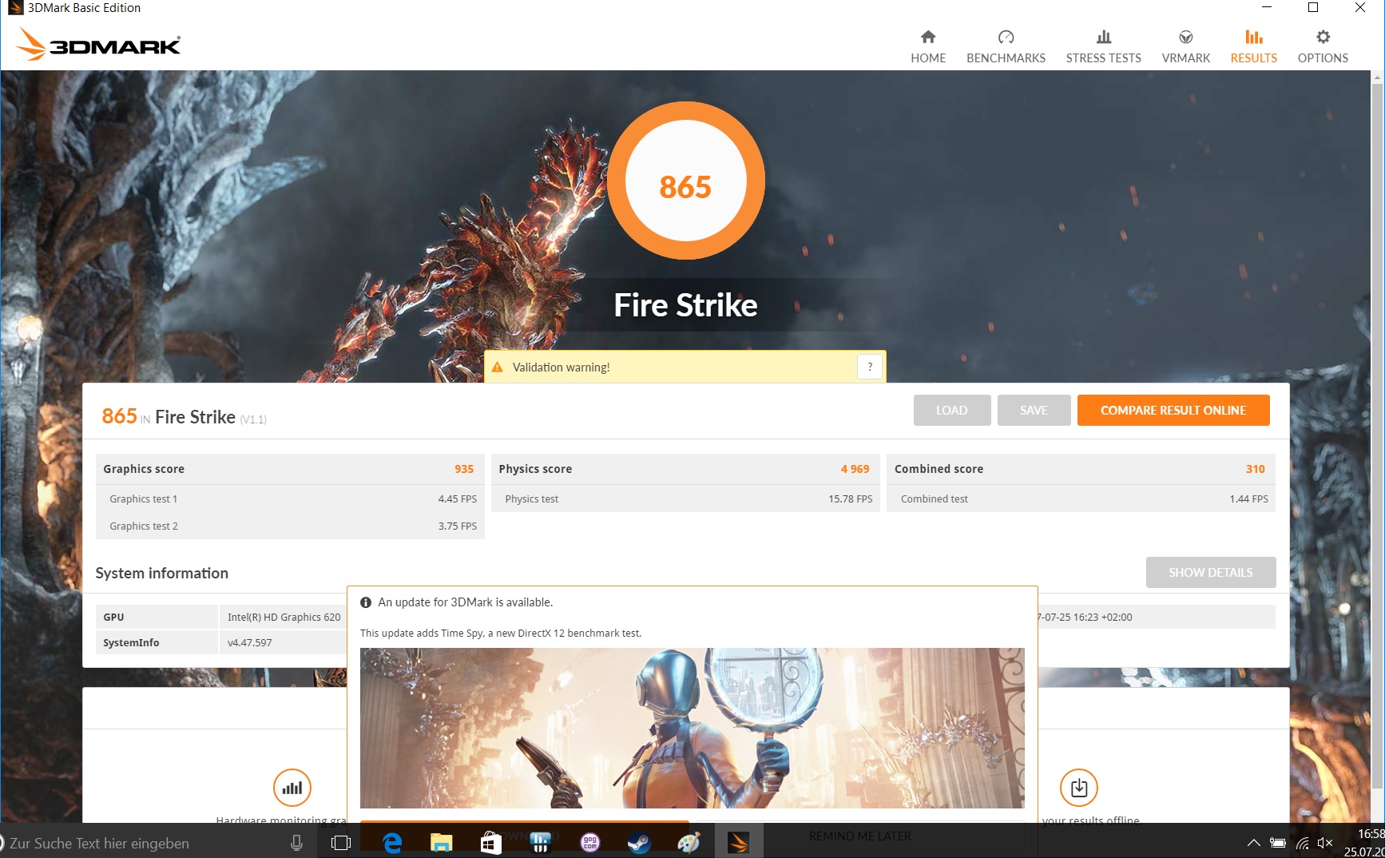Click the "v4.47.597" SystemInfo value

click(x=250, y=642)
